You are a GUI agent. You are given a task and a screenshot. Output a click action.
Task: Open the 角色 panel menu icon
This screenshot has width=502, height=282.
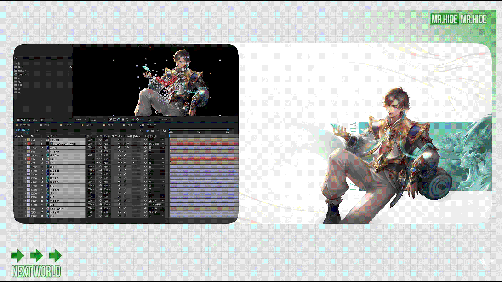point(155,125)
